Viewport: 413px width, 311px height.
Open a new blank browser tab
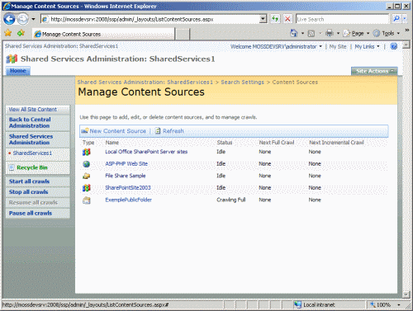183,35
